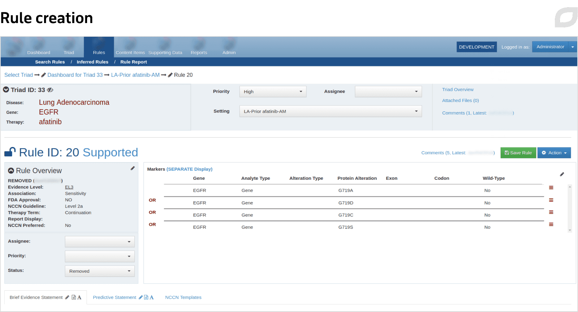Open triad Comments (1, Latest) link
Screen dimensions: 578x312
coord(478,113)
